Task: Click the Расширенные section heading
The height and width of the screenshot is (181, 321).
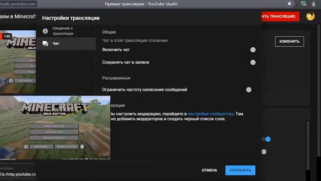Action: point(116,78)
